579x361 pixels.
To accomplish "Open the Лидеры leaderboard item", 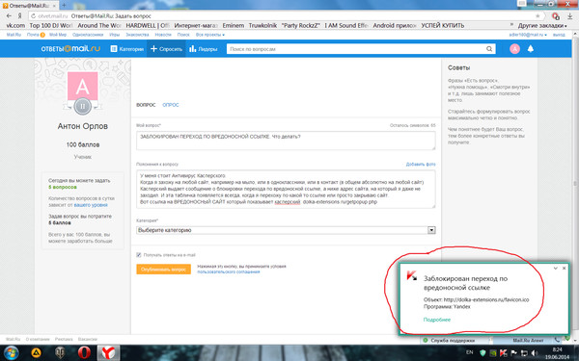I will pyautogui.click(x=203, y=49).
